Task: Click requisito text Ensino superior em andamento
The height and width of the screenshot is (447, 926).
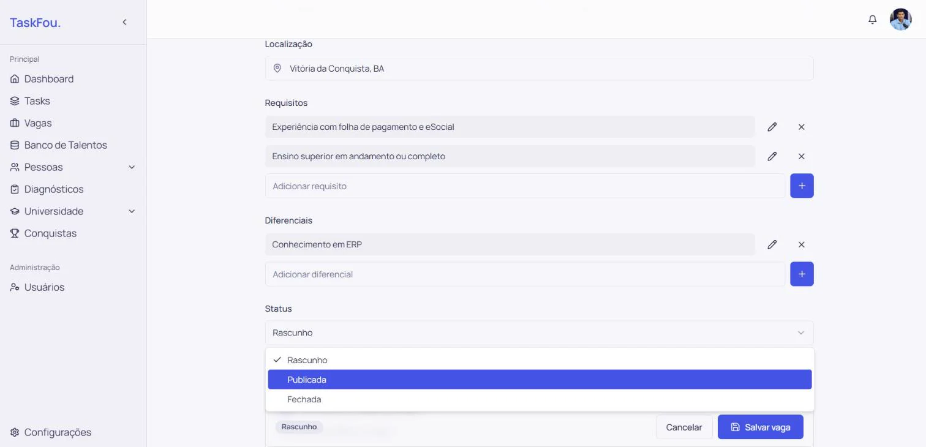Action: [358, 156]
